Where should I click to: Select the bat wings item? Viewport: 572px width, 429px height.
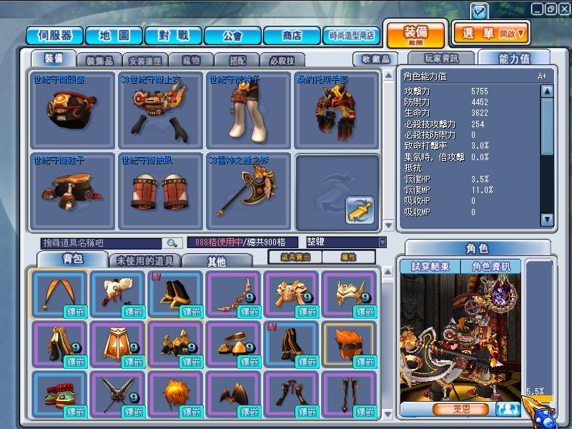coord(233,394)
